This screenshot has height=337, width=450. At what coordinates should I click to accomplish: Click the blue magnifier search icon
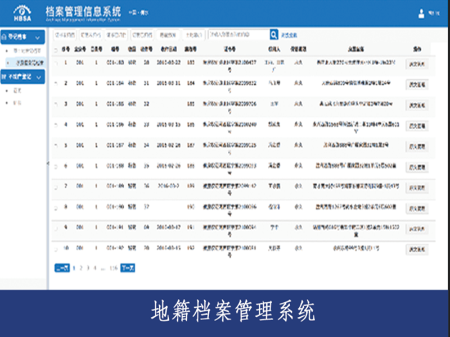(274, 35)
